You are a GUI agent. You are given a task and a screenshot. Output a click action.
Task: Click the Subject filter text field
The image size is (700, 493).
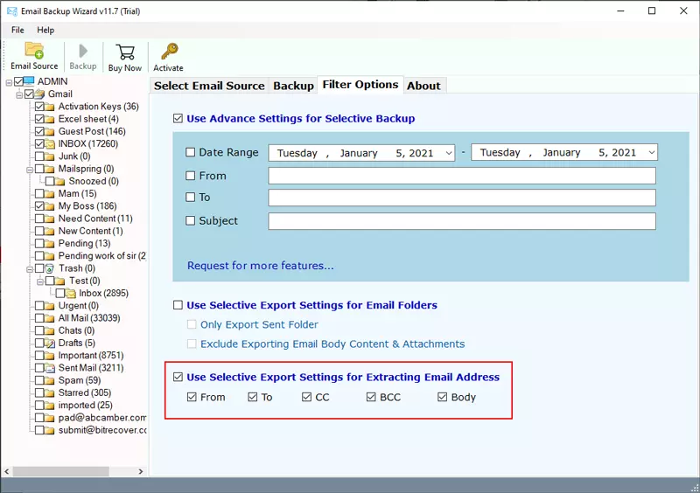pyautogui.click(x=462, y=221)
